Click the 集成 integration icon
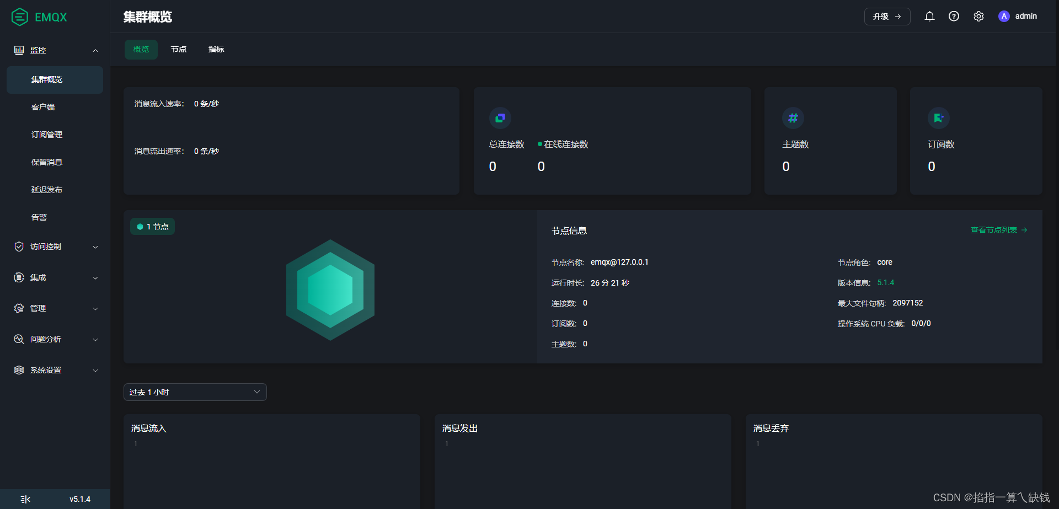1059x509 pixels. click(x=19, y=277)
